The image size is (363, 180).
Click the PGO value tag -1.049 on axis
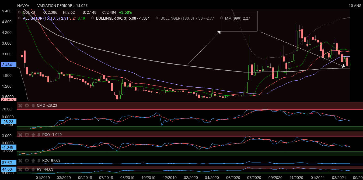click(x=8, y=147)
